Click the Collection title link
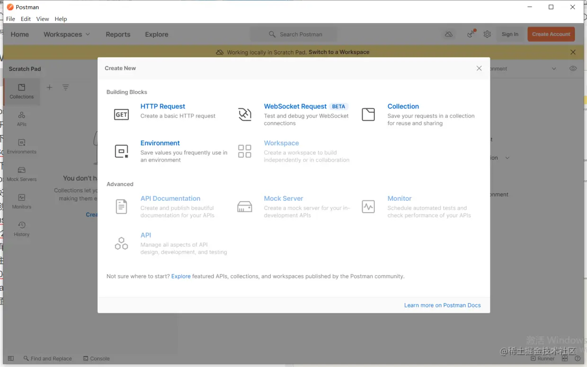The width and height of the screenshot is (587, 367). pos(403,107)
